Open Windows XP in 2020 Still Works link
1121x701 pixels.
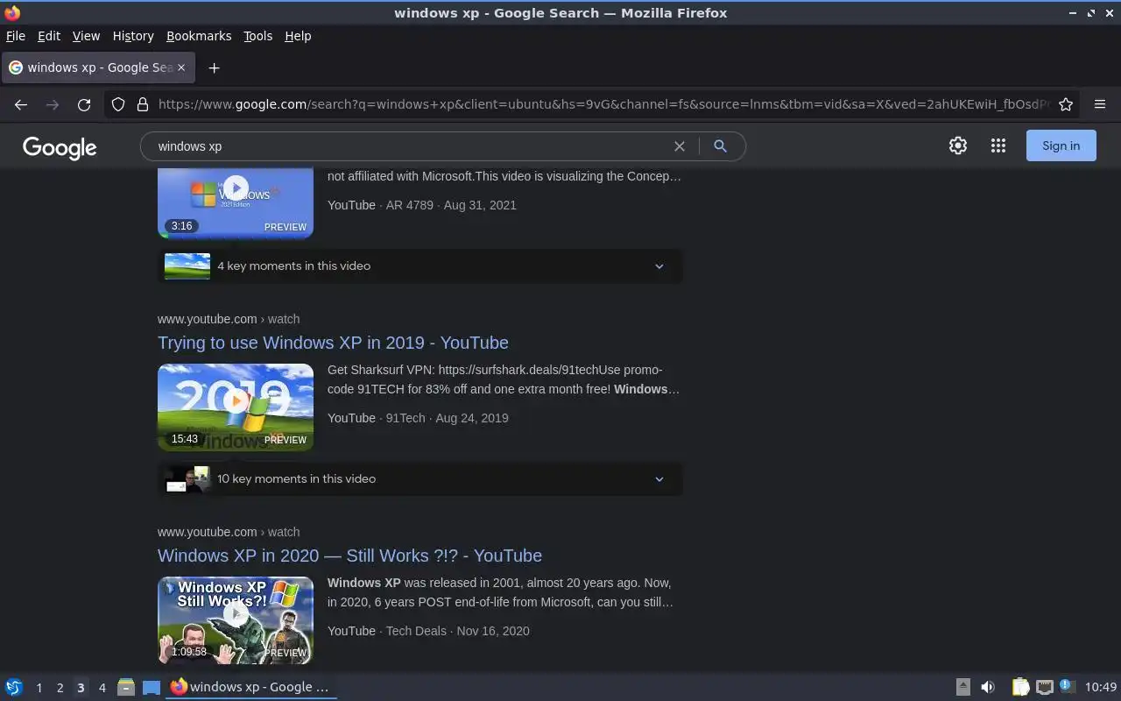coord(349,556)
